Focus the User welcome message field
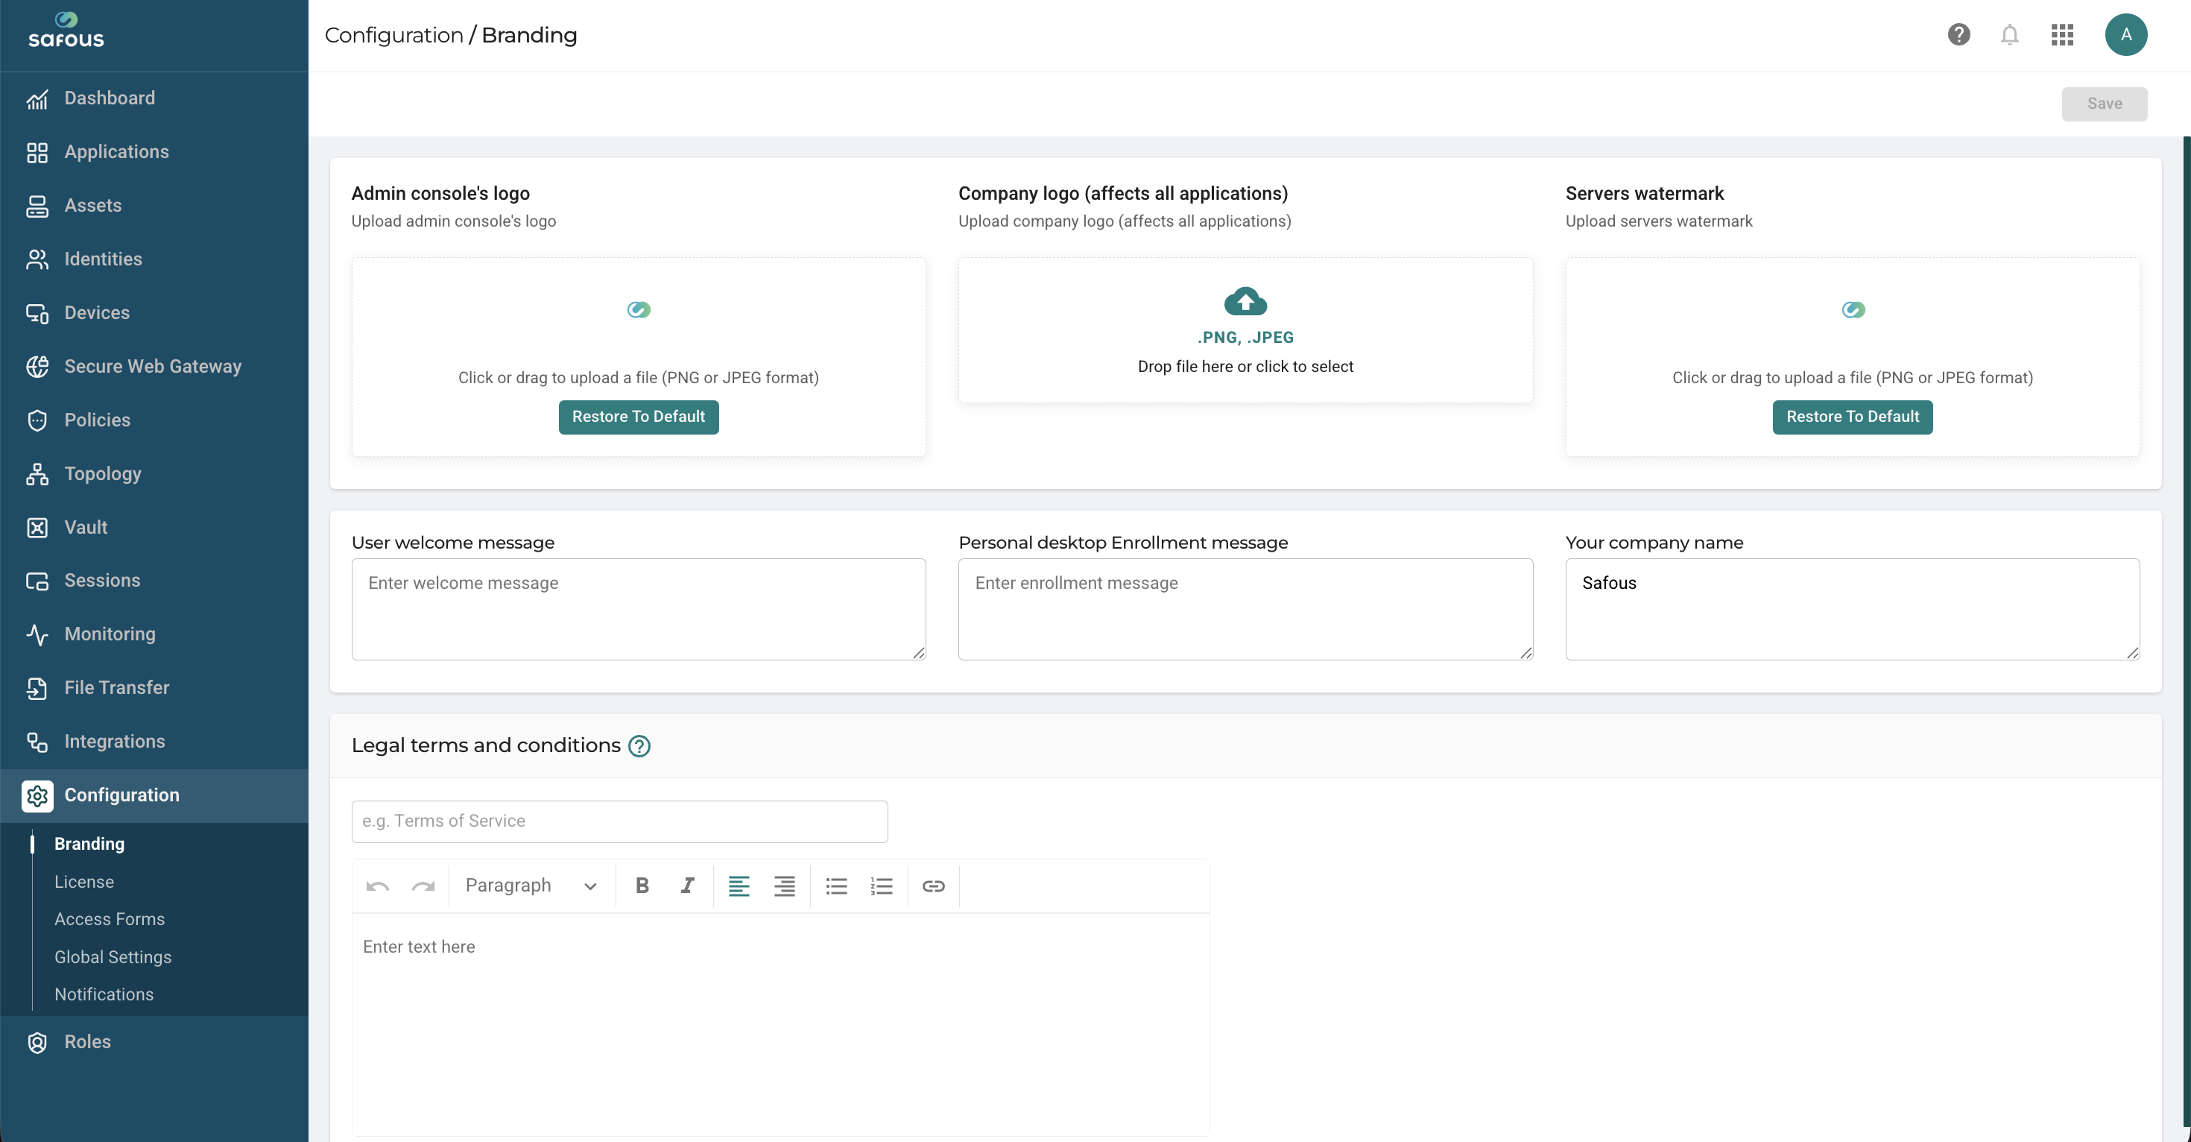 click(x=638, y=609)
